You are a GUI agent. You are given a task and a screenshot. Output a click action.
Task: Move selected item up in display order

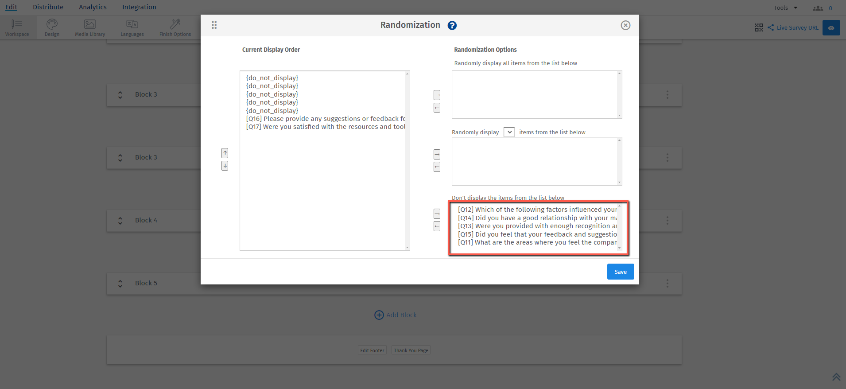(225, 153)
